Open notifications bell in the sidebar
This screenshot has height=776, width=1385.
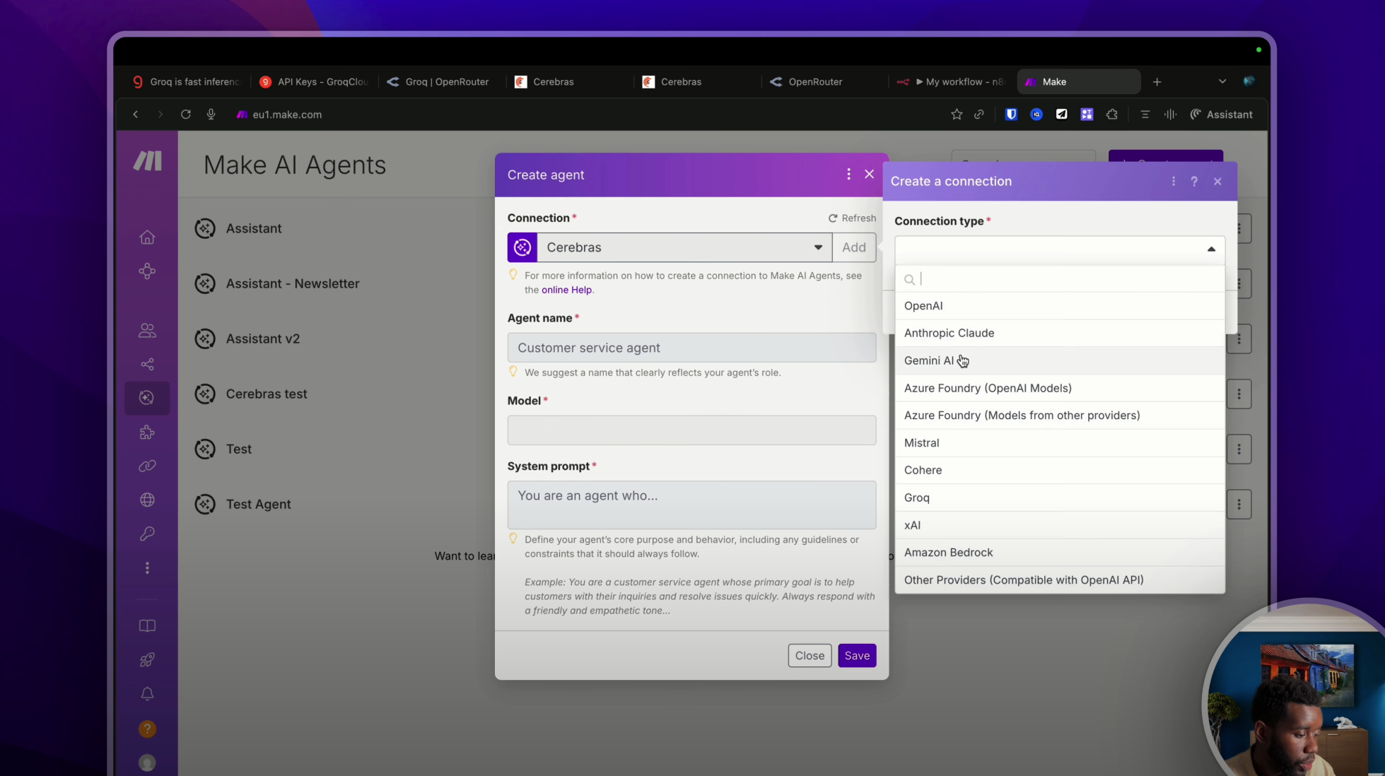[x=147, y=694]
